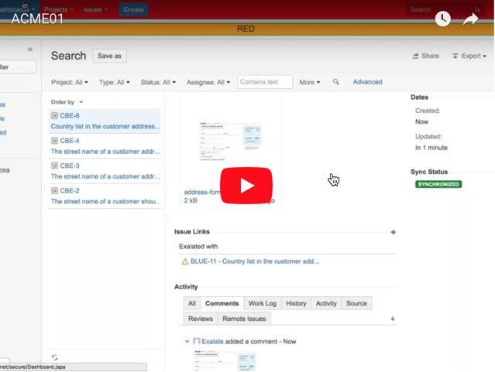Viewport: 495px width, 372px height.
Task: Collapse the sidebar with double chevron
Action: (30, 49)
